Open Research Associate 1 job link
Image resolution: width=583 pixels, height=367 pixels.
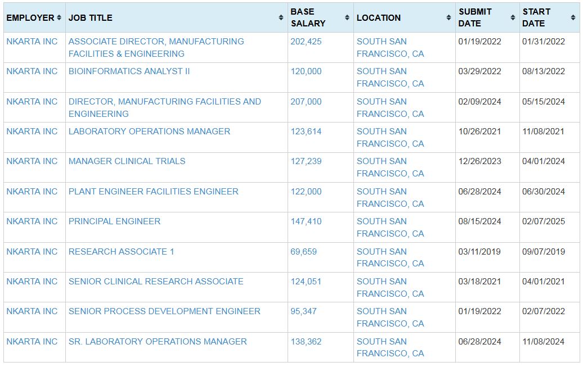point(121,252)
